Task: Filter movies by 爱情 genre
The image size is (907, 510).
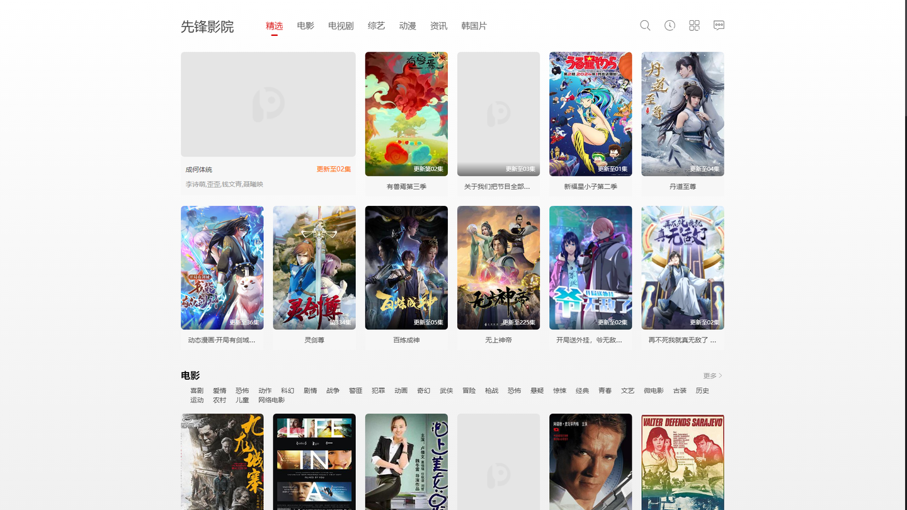Action: coord(220,390)
